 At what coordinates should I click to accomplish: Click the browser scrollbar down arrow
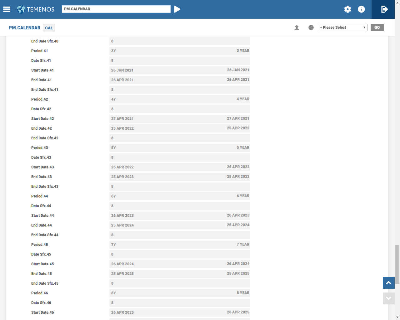(x=397, y=317)
